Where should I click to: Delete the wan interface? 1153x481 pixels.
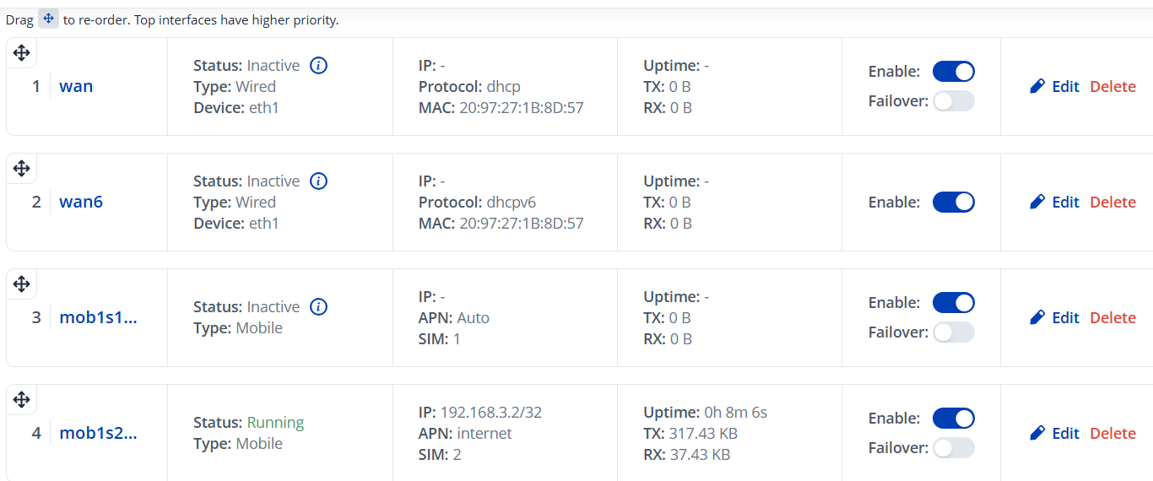[1112, 86]
